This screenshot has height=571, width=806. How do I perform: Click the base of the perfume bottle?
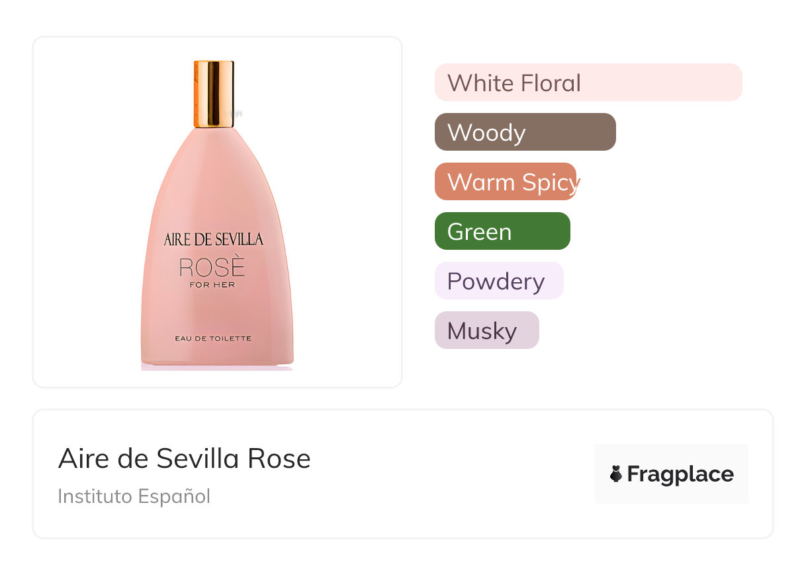tap(217, 360)
